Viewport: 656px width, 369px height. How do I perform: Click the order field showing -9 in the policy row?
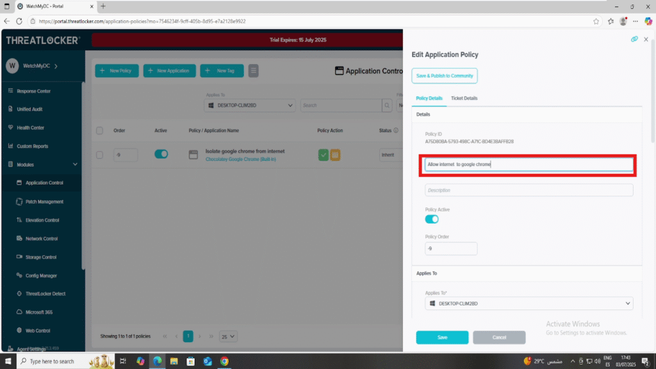(125, 155)
